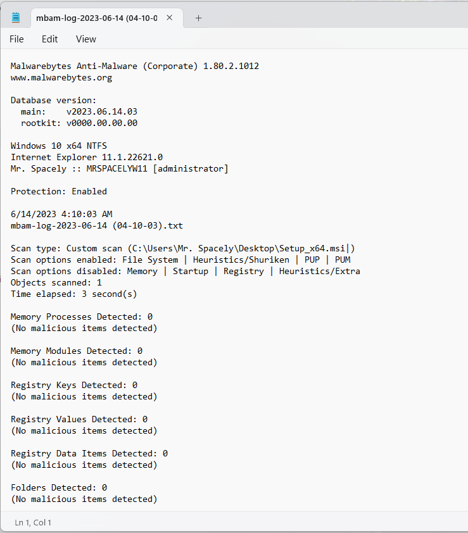Click the Notepad app icon in title bar

pyautogui.click(x=16, y=18)
